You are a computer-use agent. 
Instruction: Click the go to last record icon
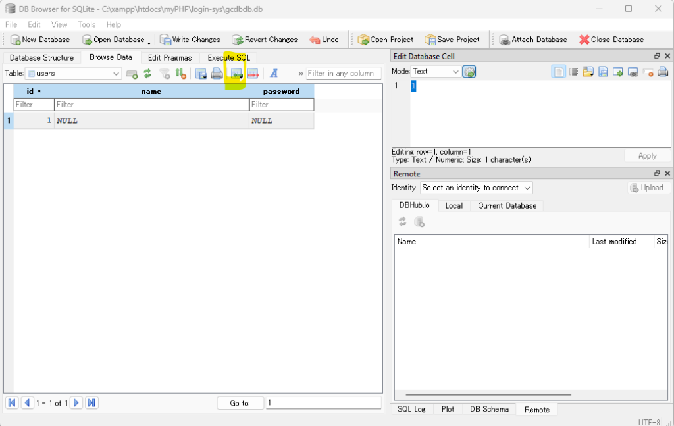91,403
